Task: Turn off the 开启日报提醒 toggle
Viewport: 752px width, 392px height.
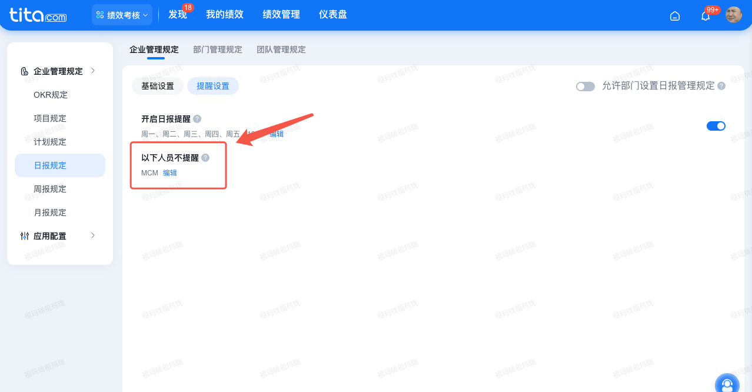Action: [x=716, y=125]
